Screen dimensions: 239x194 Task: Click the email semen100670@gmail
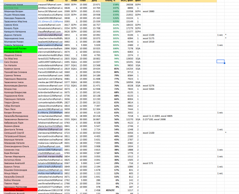click(x=50, y=150)
